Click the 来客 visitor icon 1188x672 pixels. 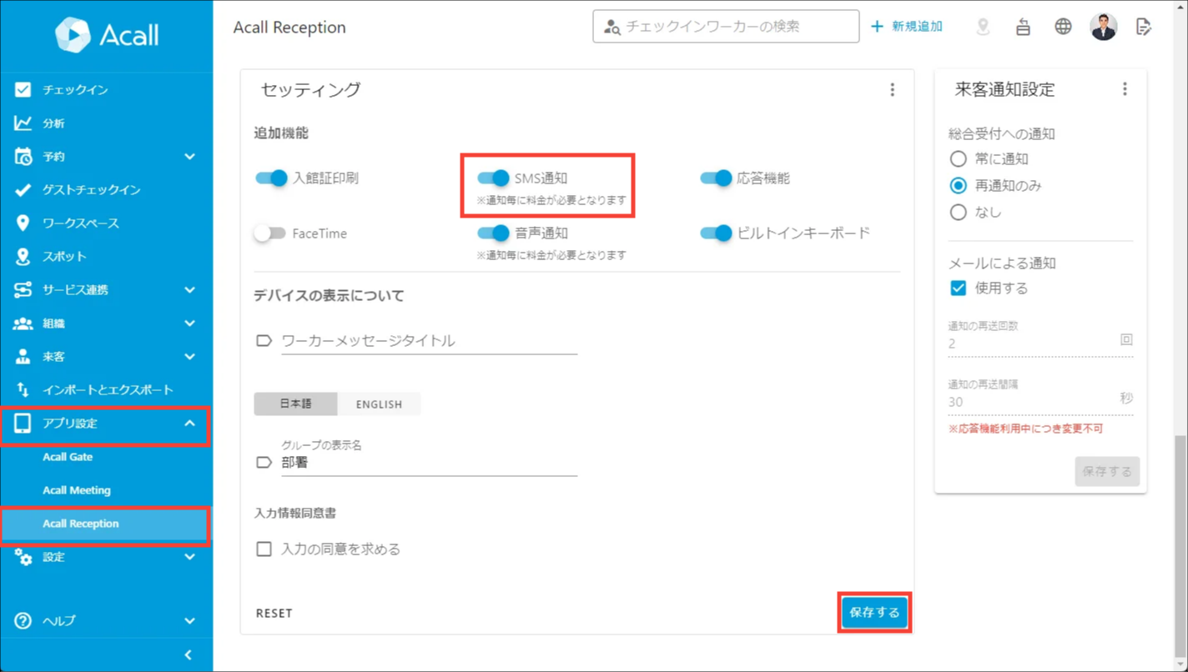23,356
